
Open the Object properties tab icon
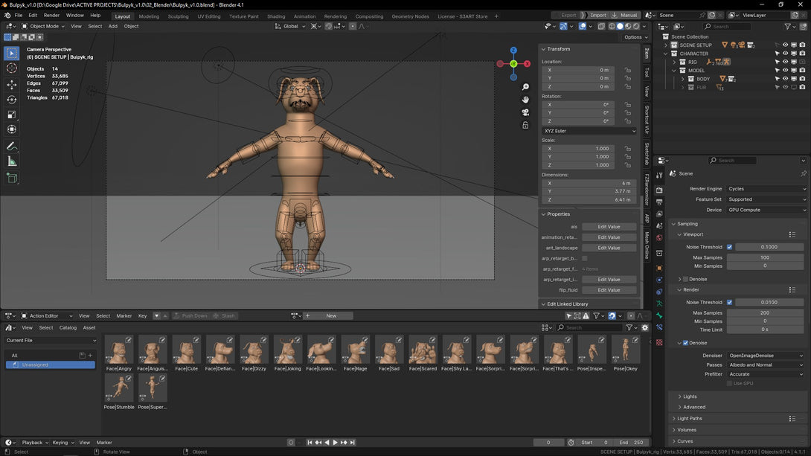click(x=659, y=268)
